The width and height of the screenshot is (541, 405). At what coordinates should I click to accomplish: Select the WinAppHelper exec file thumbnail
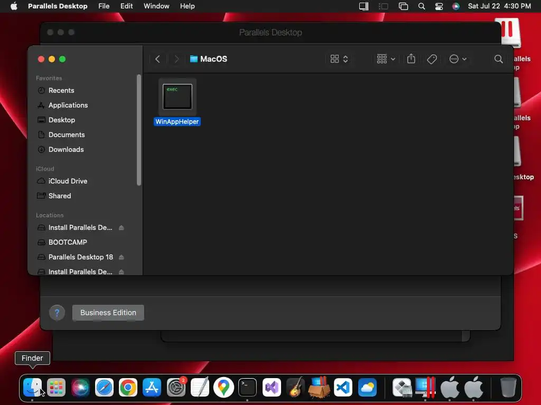pyautogui.click(x=178, y=97)
